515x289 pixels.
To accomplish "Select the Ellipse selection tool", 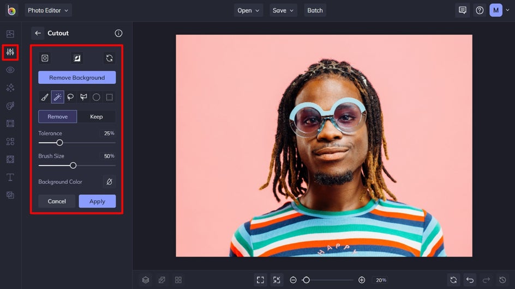I will [x=96, y=97].
